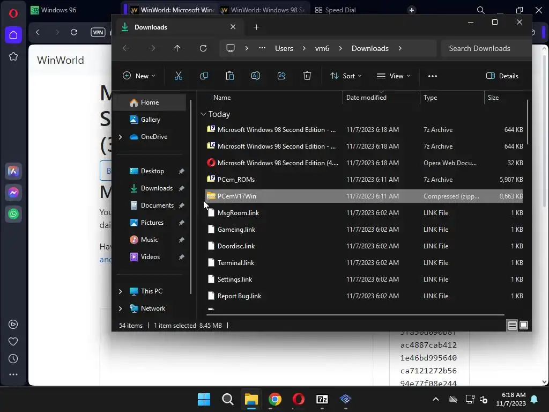Refresh the Downloads folder view

(x=203, y=48)
